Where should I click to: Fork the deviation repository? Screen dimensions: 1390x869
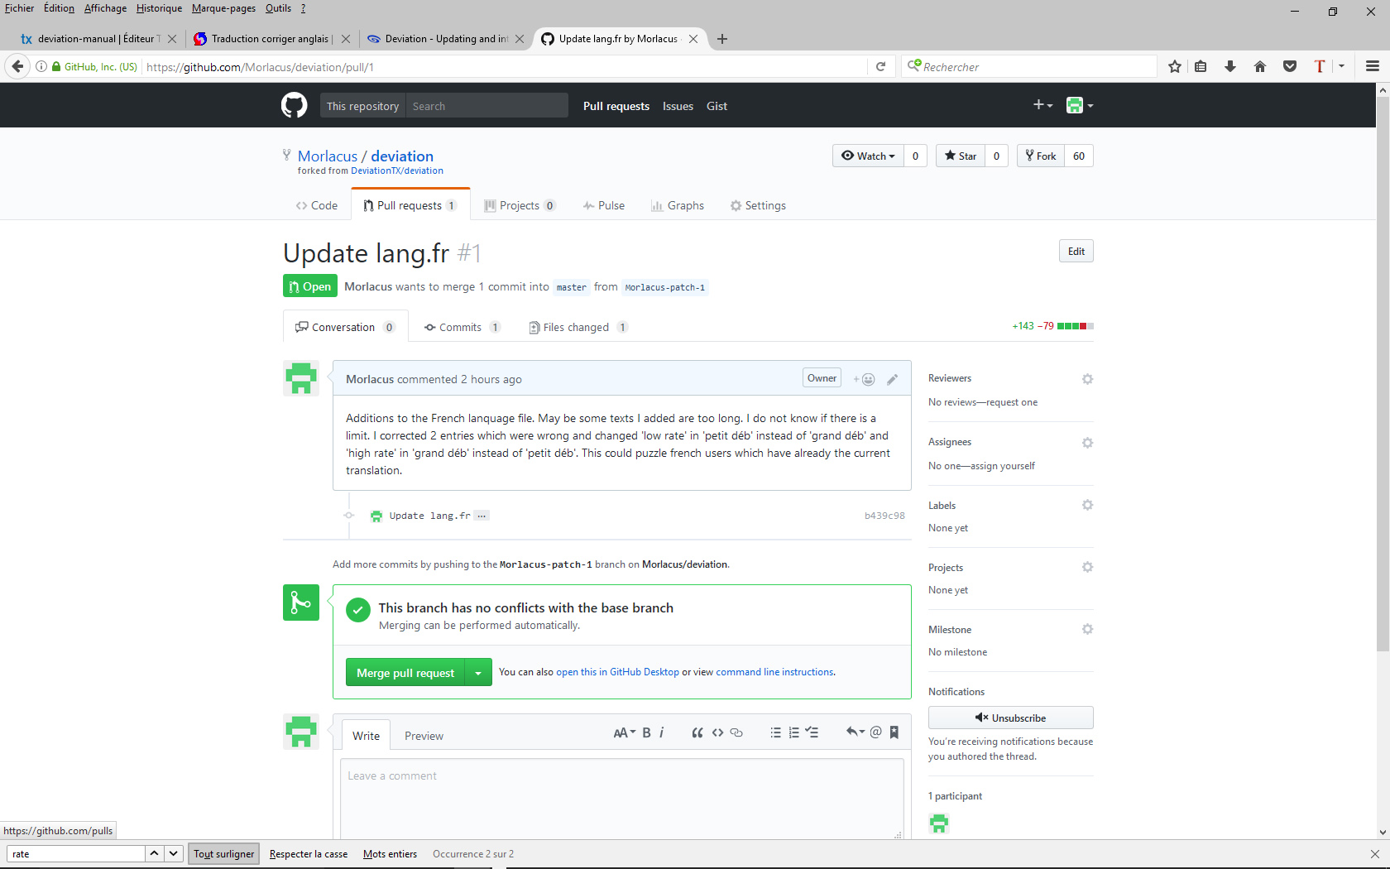point(1041,156)
